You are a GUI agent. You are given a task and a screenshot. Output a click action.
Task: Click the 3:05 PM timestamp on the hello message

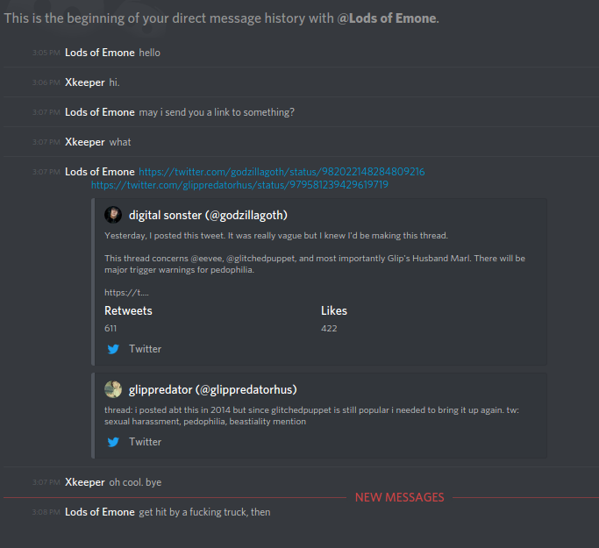tap(46, 53)
